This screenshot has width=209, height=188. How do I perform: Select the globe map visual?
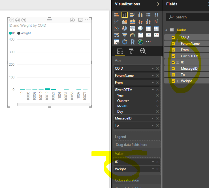pos(140,28)
